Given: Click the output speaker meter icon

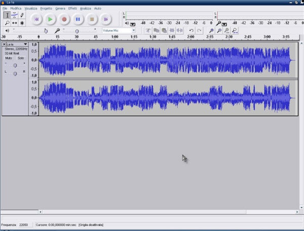Looking at the screenshot, I should 127,23.
